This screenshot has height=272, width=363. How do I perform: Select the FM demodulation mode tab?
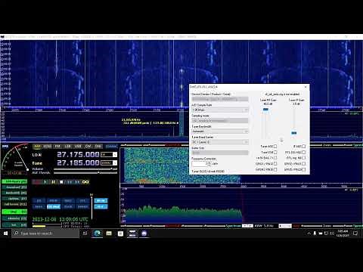click(x=57, y=147)
